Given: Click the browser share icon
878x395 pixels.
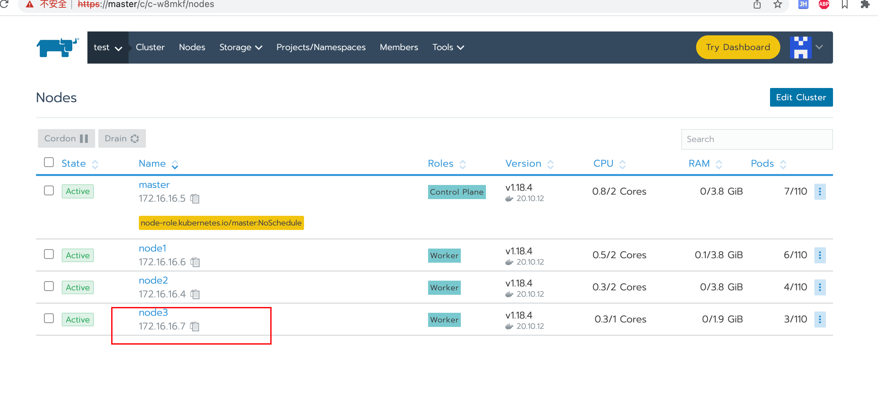Looking at the screenshot, I should click(757, 4).
